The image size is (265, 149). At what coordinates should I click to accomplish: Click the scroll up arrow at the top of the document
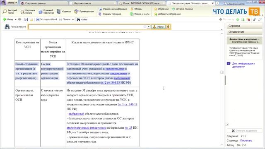pos(222,34)
